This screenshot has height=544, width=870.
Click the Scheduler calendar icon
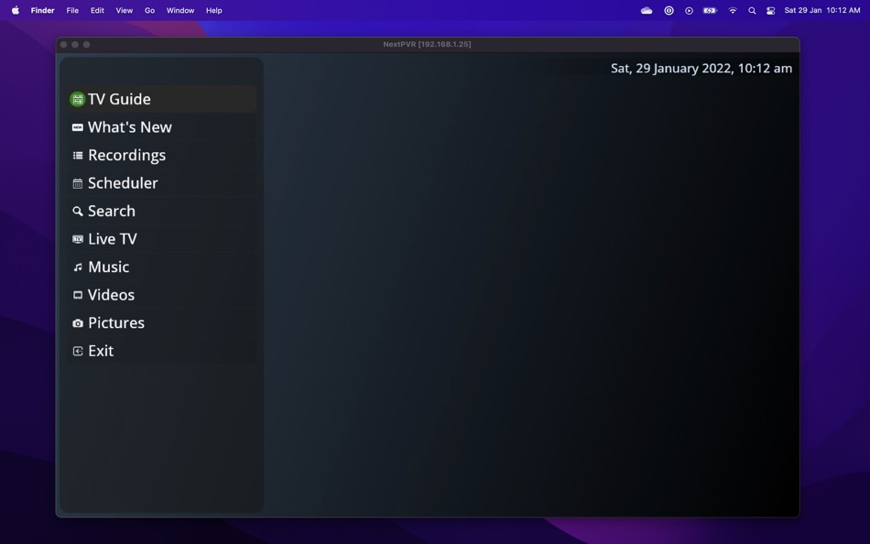click(x=78, y=183)
